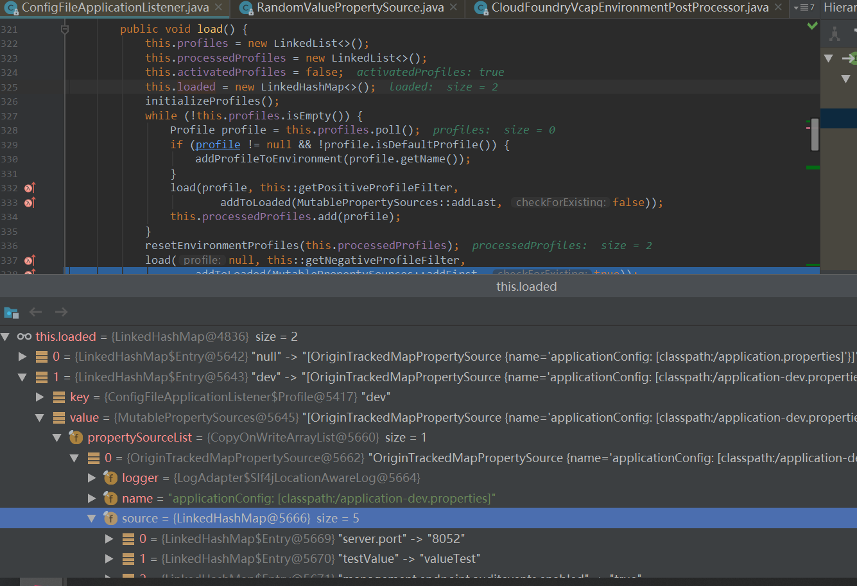Click the entry icon for testValue row
Image resolution: width=857 pixels, height=586 pixels.
pyautogui.click(x=128, y=559)
